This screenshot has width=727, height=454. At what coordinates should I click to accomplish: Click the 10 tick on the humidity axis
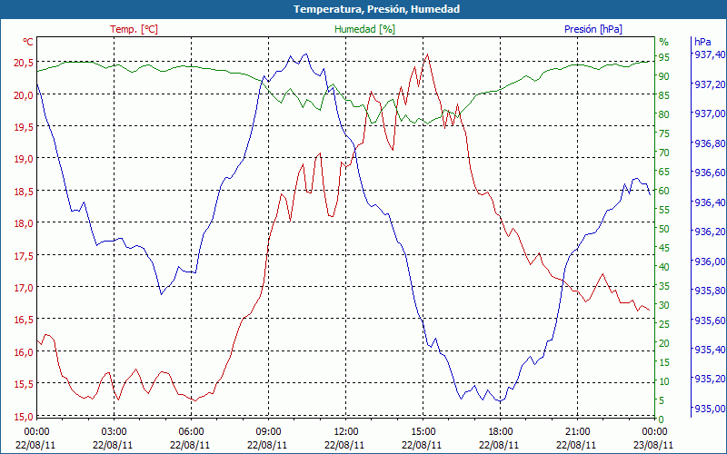click(x=664, y=381)
